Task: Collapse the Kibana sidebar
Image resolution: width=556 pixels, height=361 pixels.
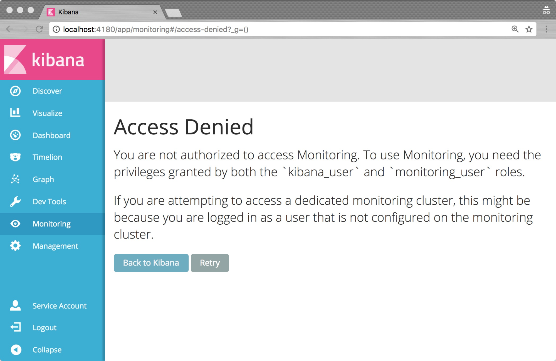Action: pyautogui.click(x=16, y=350)
